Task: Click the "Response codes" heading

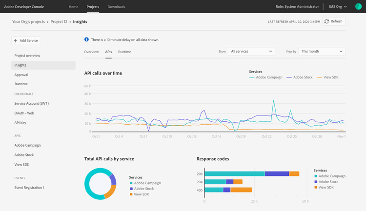Action: (x=213, y=159)
